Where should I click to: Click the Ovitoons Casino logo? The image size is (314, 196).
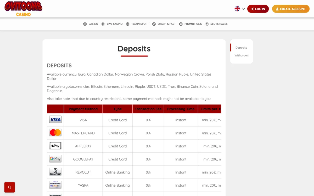[x=23, y=9]
